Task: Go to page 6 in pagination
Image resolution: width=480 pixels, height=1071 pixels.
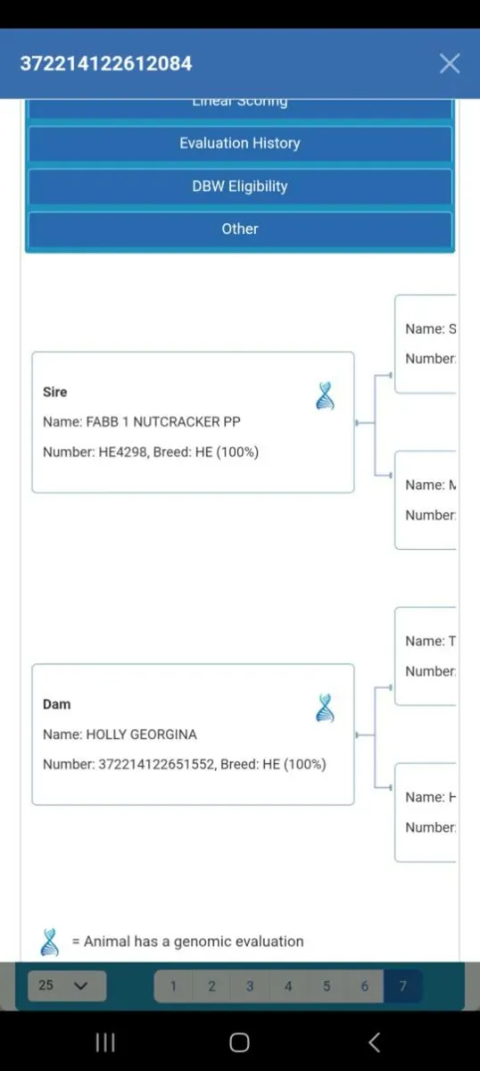Action: 365,986
